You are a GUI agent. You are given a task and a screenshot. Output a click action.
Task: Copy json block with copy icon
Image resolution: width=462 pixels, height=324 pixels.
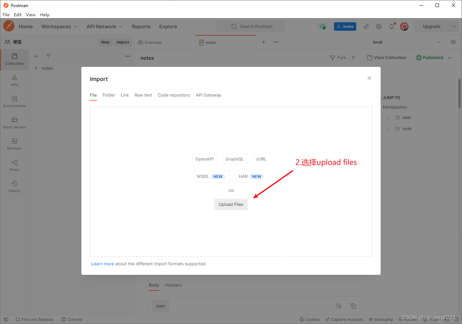(353, 306)
